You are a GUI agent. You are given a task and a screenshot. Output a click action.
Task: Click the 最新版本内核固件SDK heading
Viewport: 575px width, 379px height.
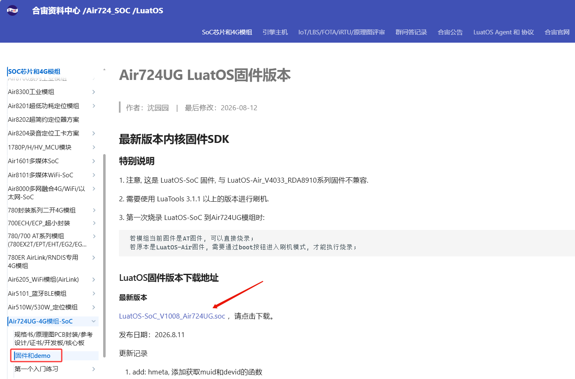pyautogui.click(x=174, y=139)
